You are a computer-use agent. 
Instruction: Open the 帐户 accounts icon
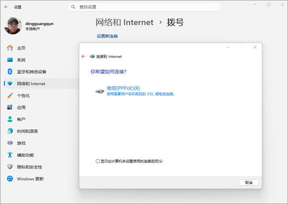[x=10, y=119]
